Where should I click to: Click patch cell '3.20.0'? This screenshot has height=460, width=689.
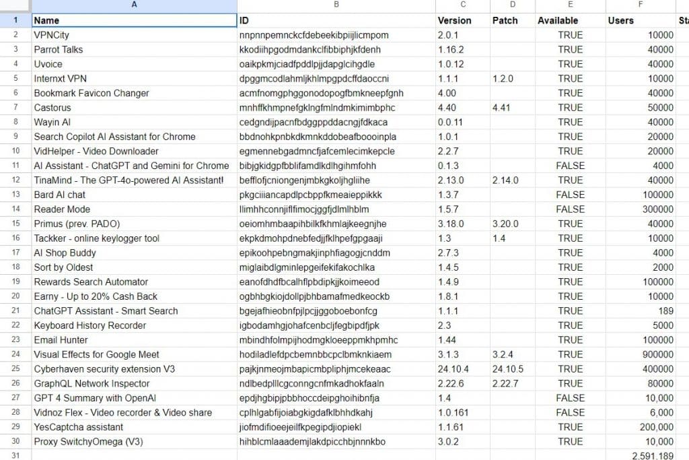tap(512, 224)
